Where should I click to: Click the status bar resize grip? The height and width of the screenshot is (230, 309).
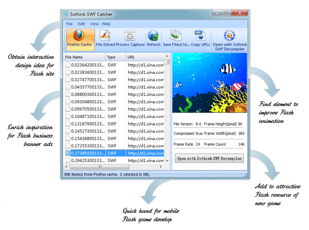pos(246,175)
